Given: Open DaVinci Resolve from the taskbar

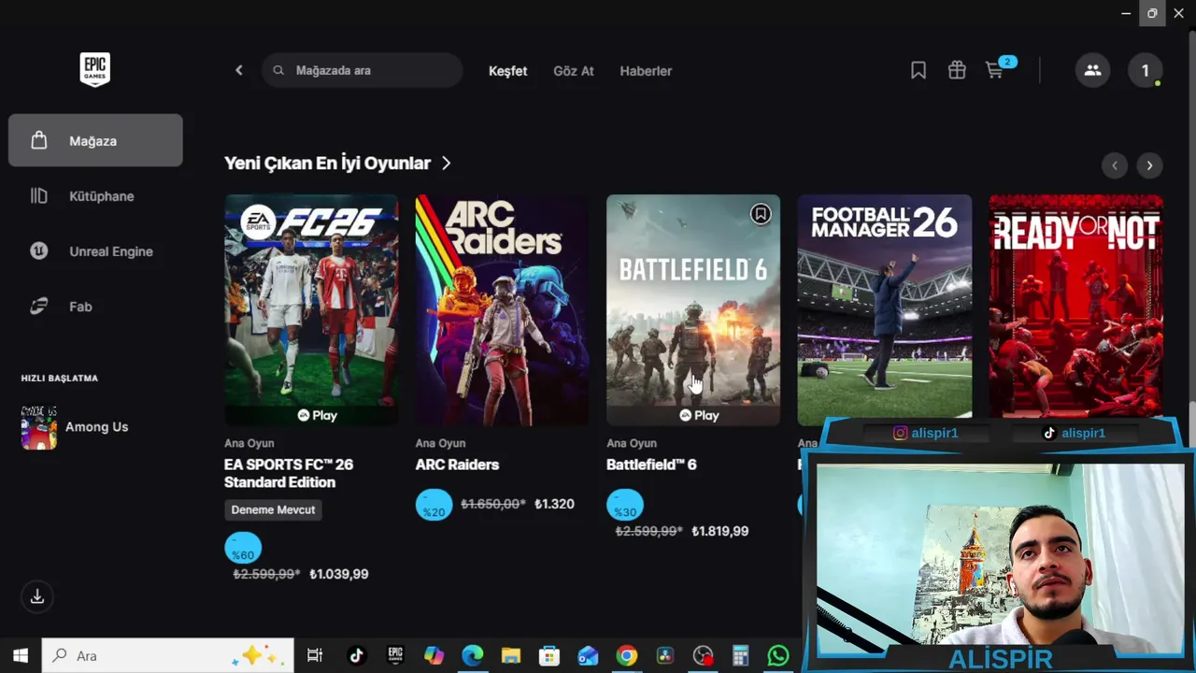Looking at the screenshot, I should pos(664,655).
